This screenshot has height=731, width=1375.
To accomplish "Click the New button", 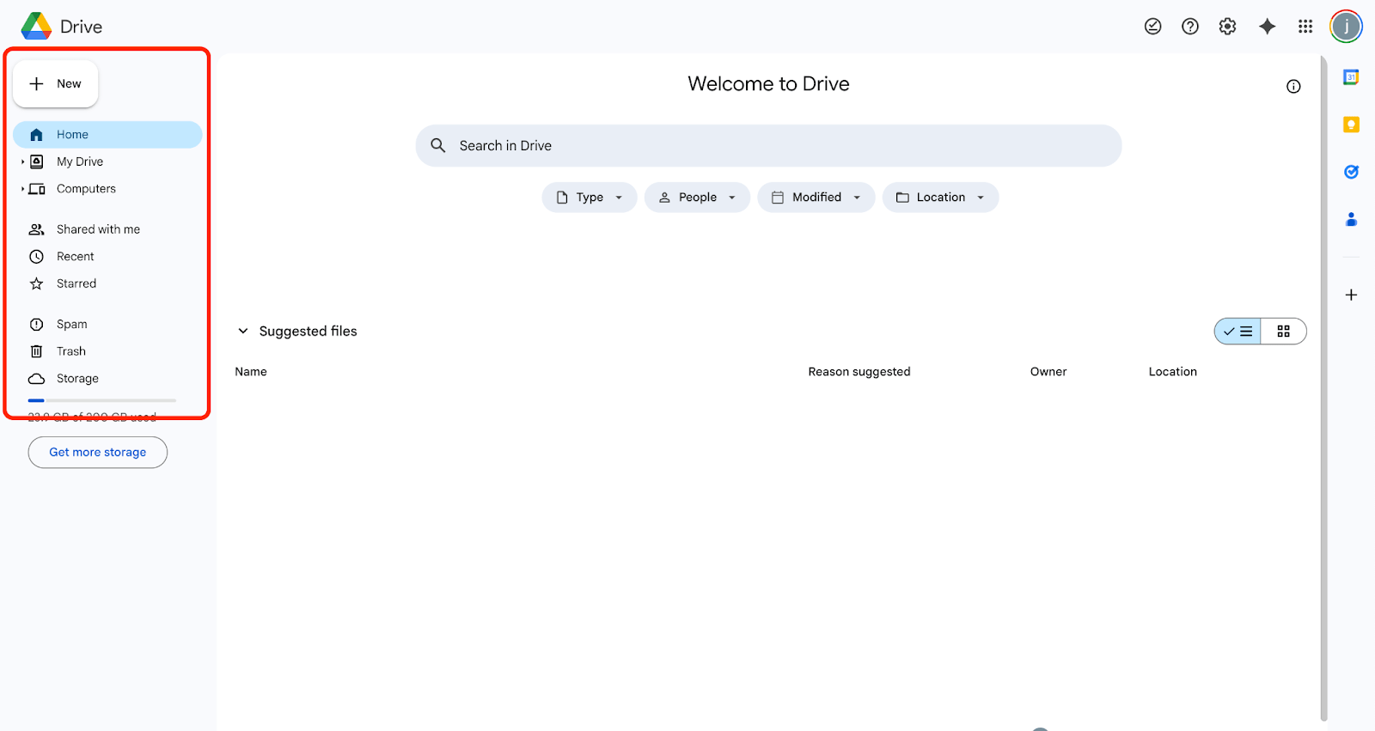I will [56, 83].
